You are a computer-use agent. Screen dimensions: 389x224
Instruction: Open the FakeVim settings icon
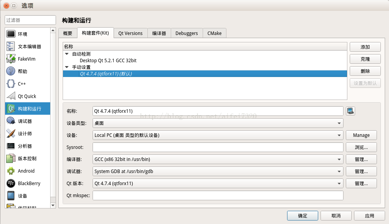click(x=11, y=59)
